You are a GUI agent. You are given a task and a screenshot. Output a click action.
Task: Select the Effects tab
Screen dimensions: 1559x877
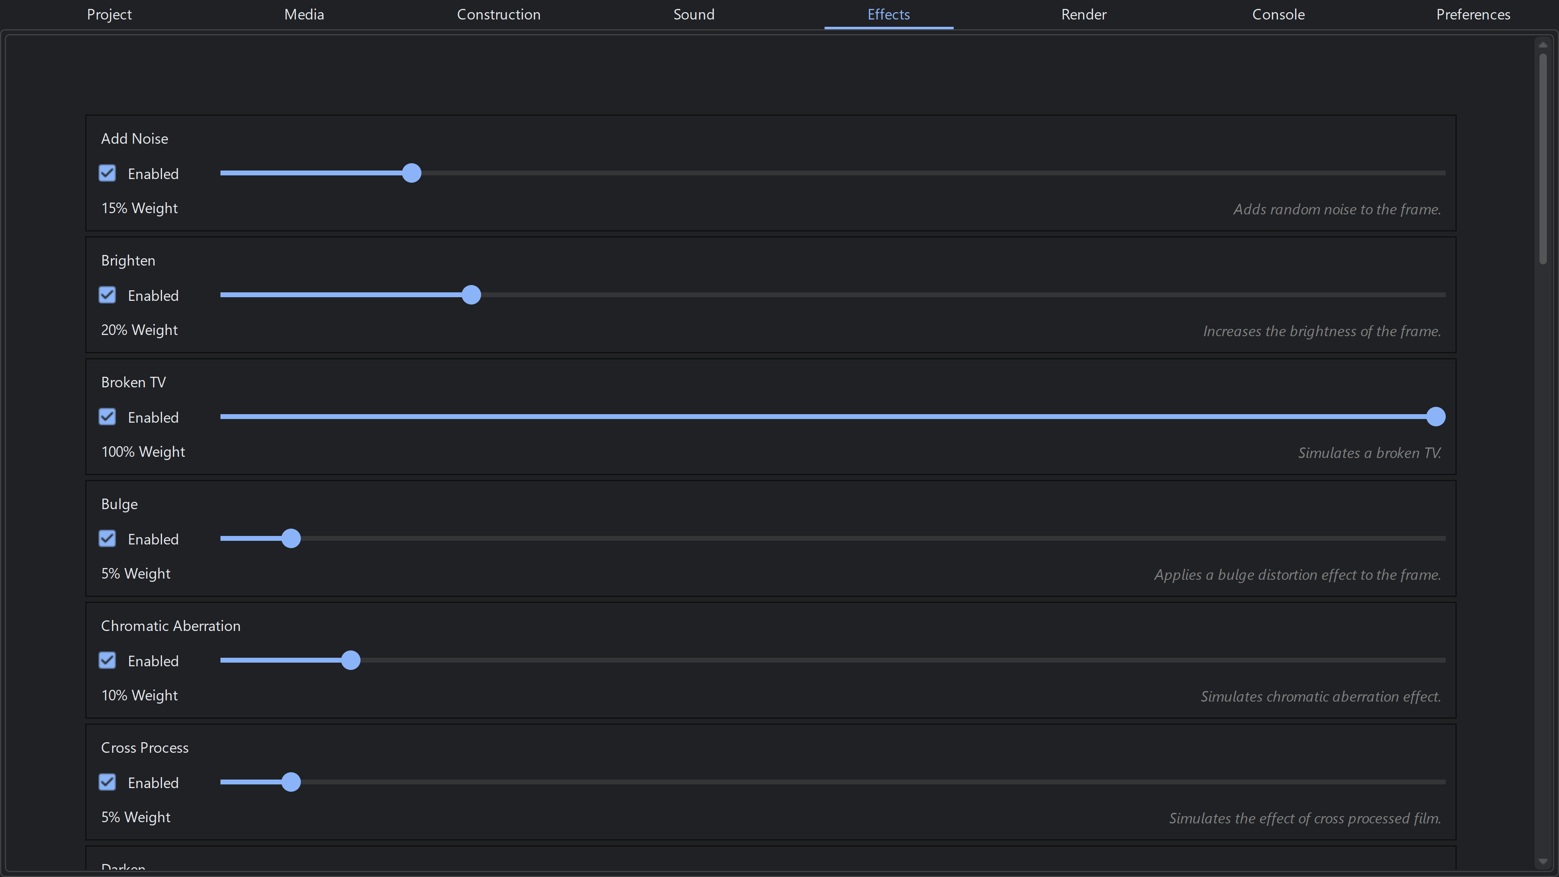pyautogui.click(x=888, y=14)
